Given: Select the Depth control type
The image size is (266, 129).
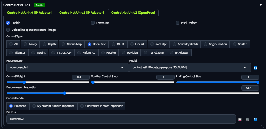Looking at the screenshot, I should coord(49,44).
